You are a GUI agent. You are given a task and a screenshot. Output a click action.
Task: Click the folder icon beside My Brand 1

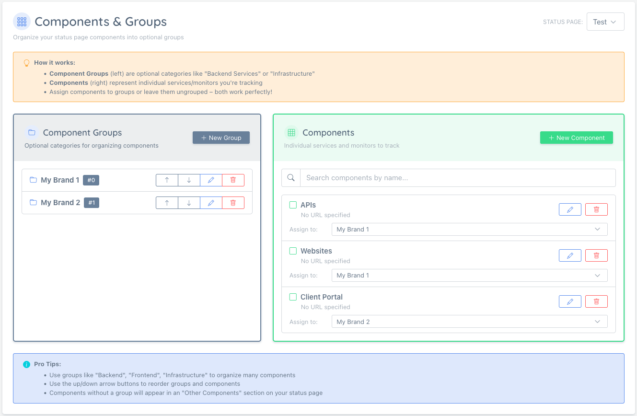tap(33, 180)
